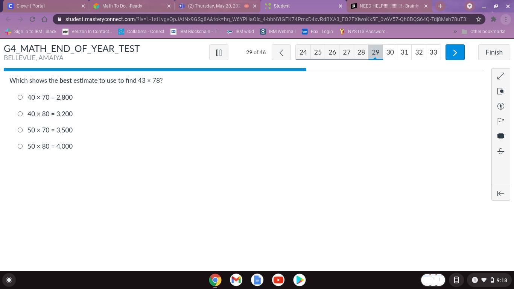Select answer 50 × 80 = 4,000

[x=20, y=146]
